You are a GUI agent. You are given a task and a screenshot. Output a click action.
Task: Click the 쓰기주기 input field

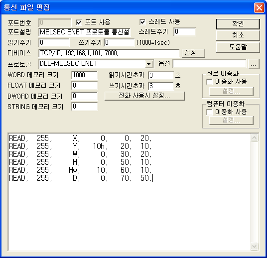coord(119,42)
